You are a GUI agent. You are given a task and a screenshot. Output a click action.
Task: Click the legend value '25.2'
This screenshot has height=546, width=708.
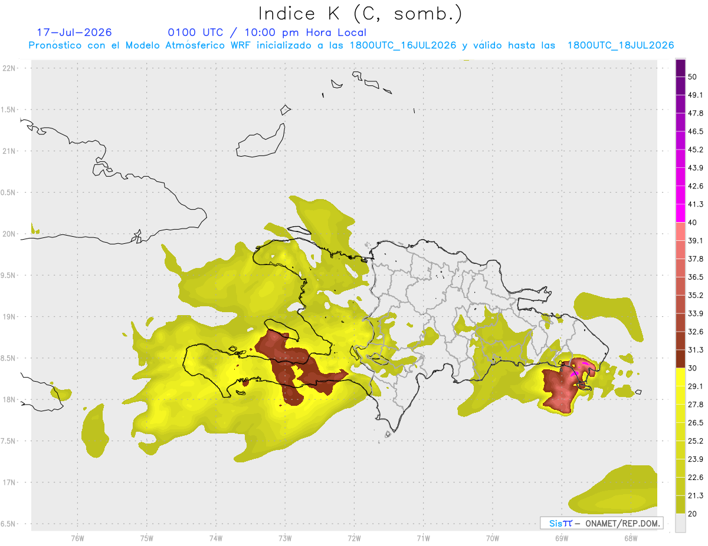tap(696, 441)
